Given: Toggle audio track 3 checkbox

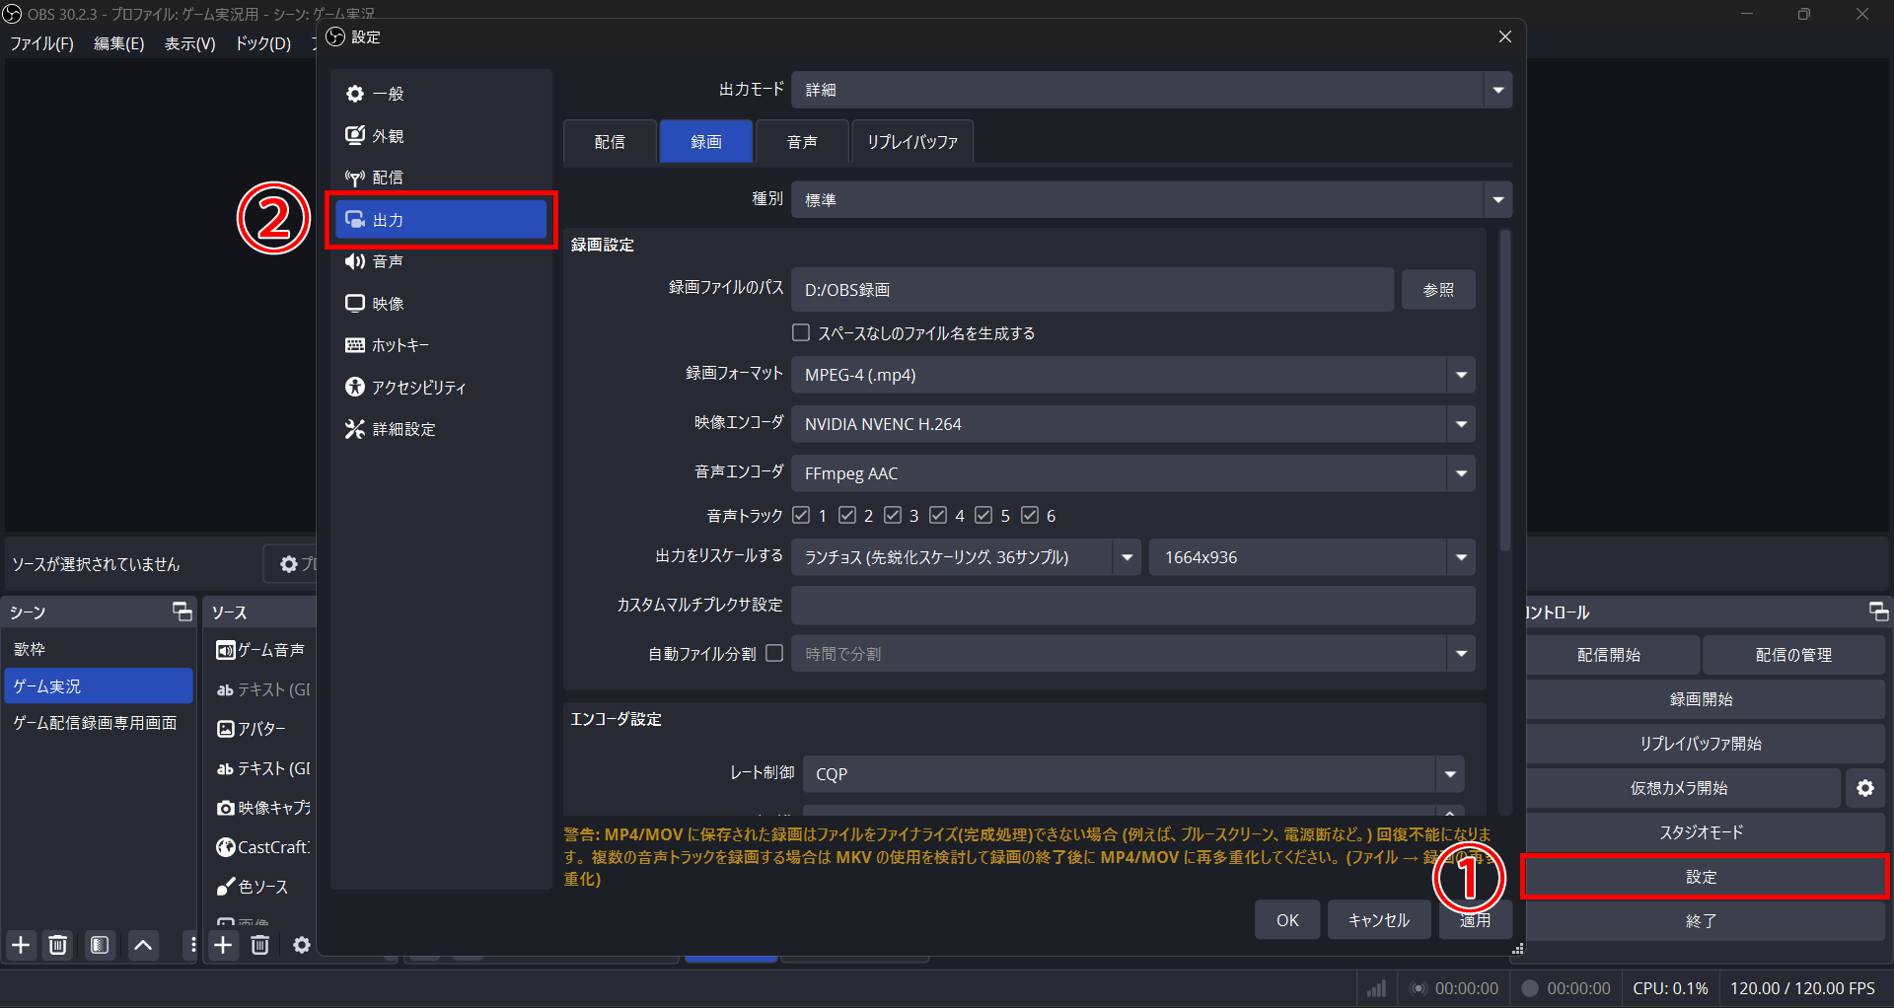Looking at the screenshot, I should [x=893, y=515].
